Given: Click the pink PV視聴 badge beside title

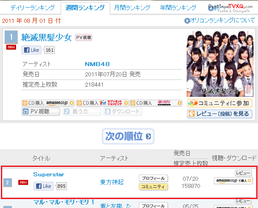Looking at the screenshot, I should tap(83, 37).
